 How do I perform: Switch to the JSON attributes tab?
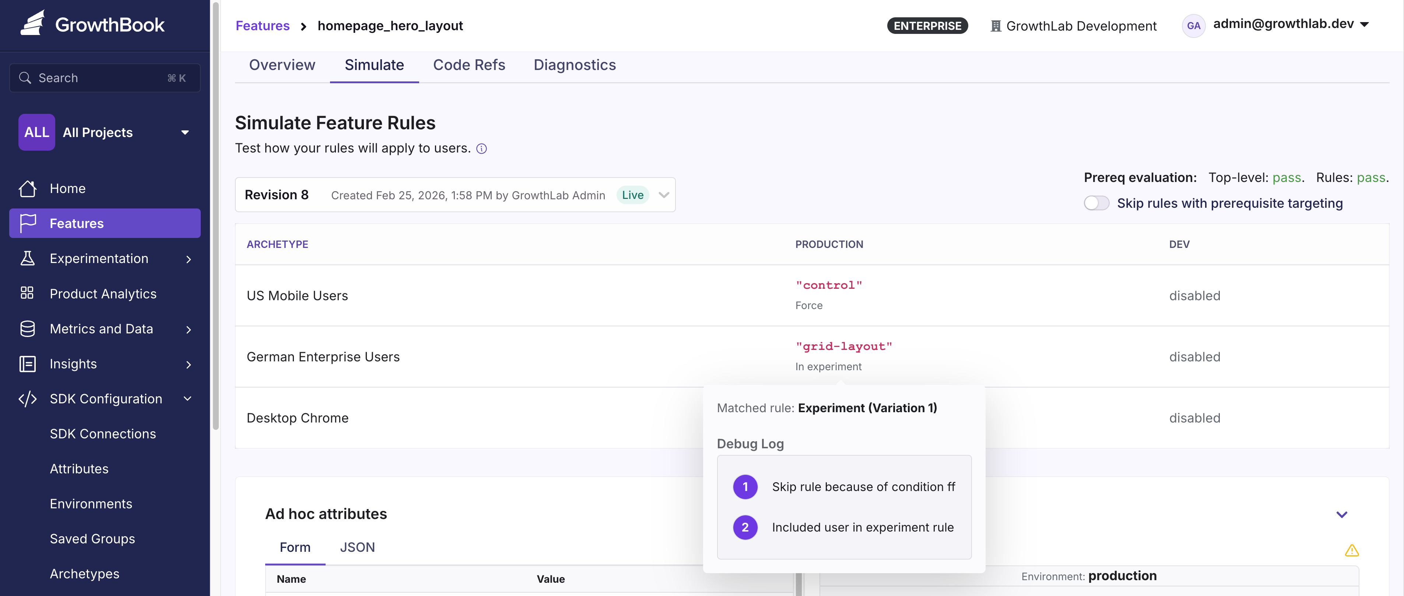click(x=357, y=547)
